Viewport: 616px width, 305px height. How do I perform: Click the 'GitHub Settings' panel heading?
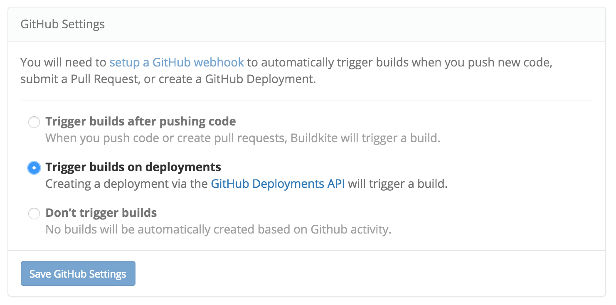click(x=63, y=24)
